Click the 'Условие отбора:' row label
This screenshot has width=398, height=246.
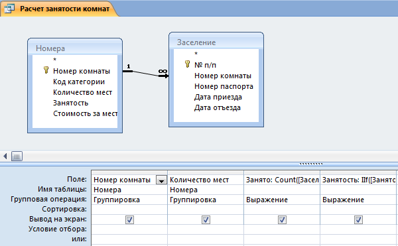click(57, 229)
